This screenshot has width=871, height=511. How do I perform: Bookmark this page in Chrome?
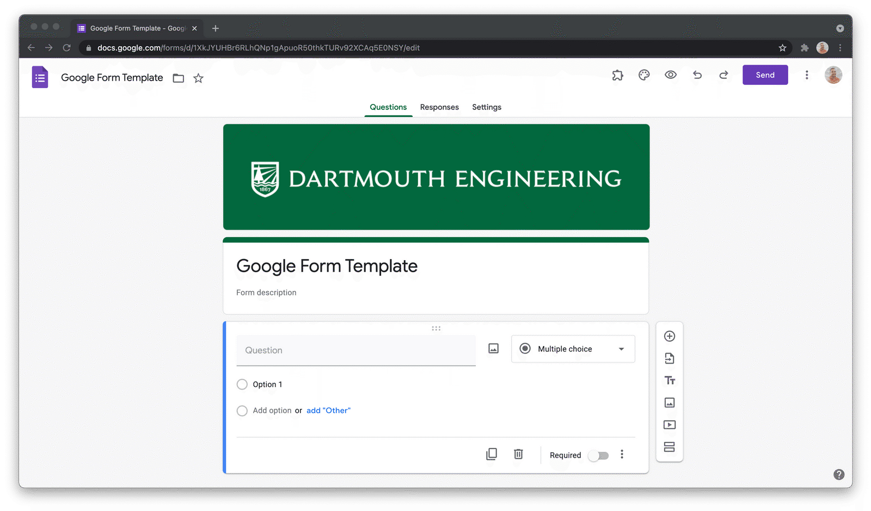pyautogui.click(x=782, y=48)
